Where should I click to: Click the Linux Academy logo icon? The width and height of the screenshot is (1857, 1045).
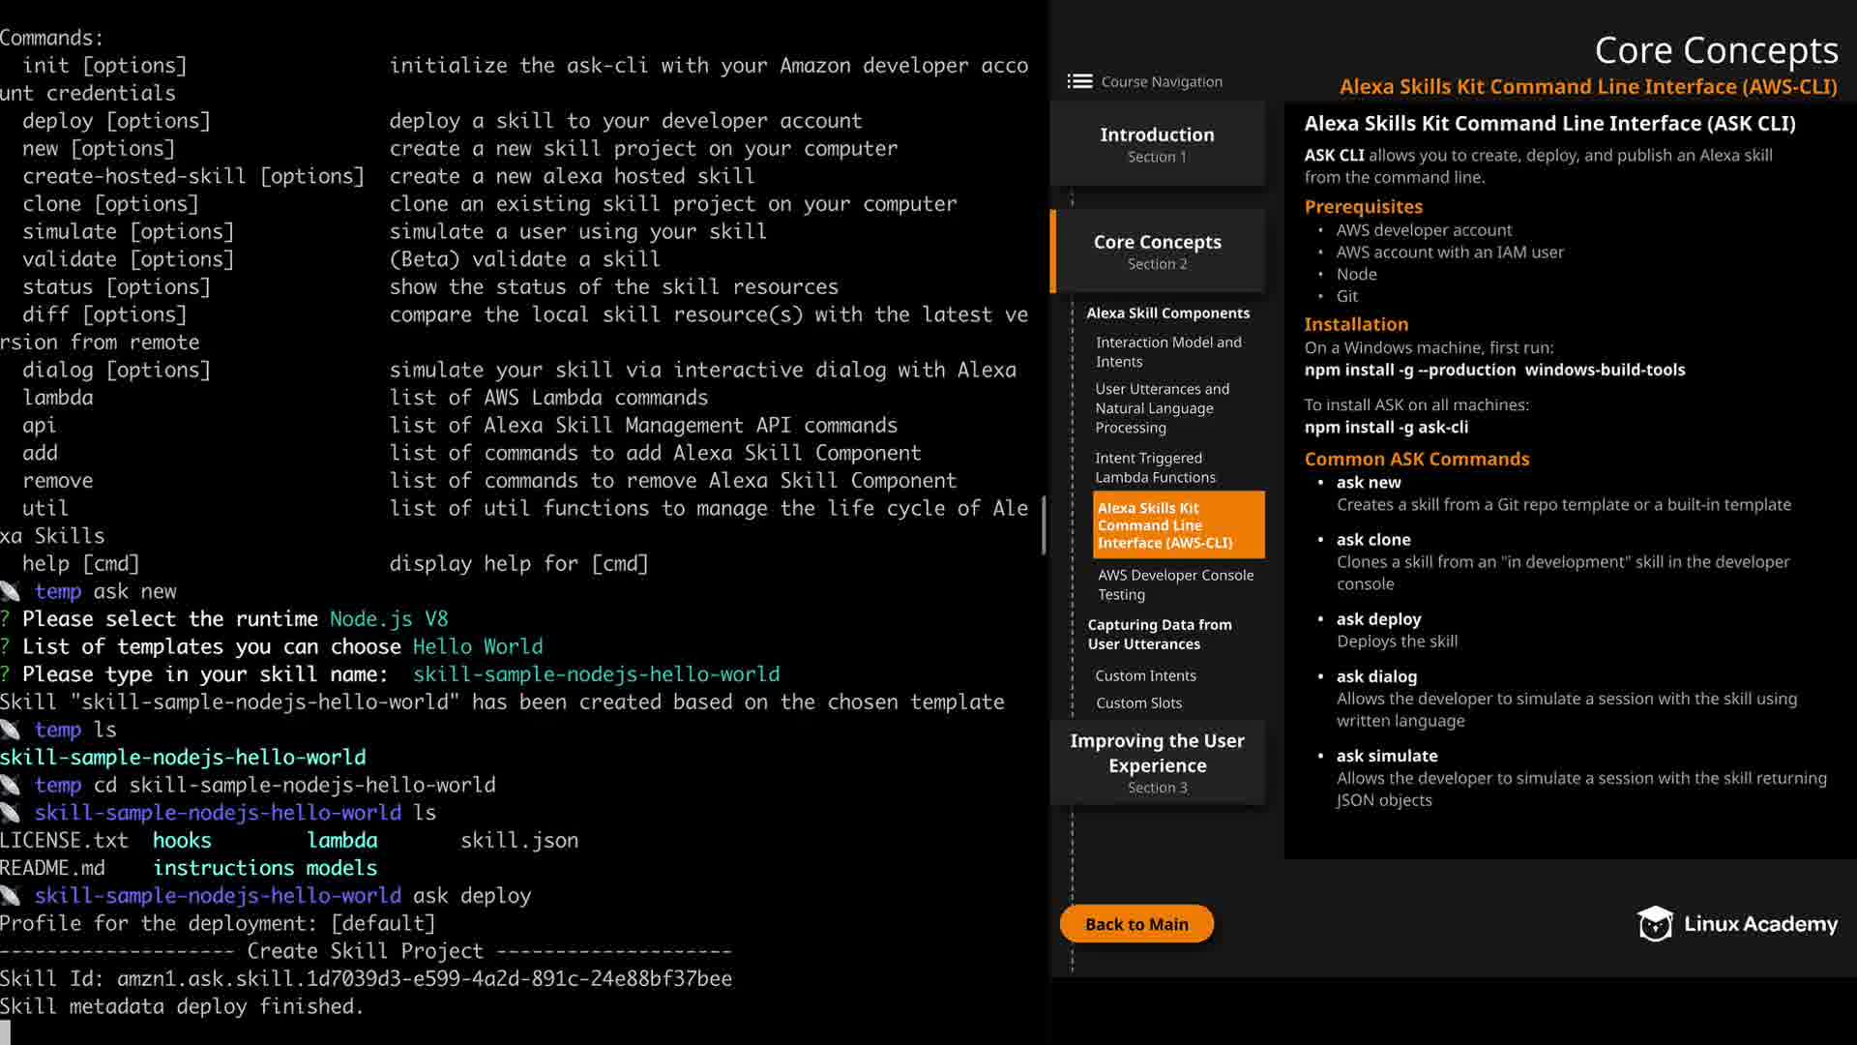pos(1655,924)
